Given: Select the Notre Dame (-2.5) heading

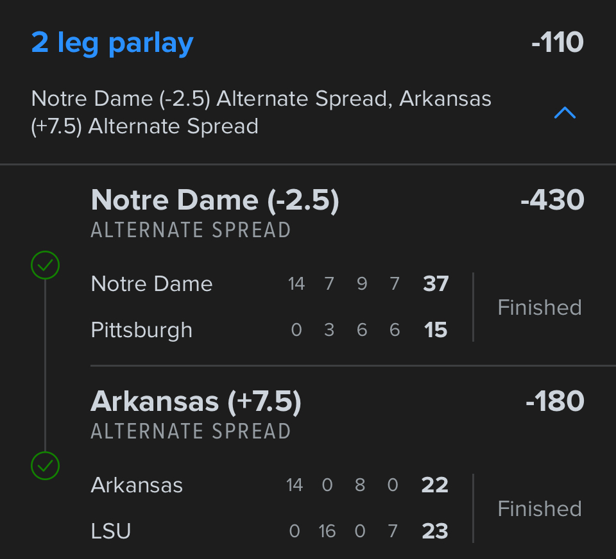Looking at the screenshot, I should click(x=215, y=201).
